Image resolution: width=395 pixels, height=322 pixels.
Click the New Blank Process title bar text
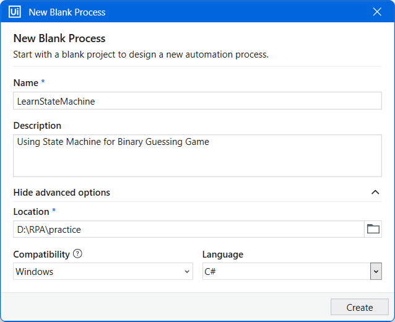tap(67, 12)
